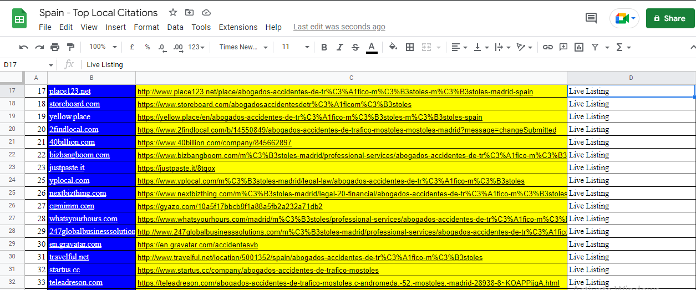Viewport: 696px width, 290px height.
Task: Insert a comment from the toolbar
Action: [563, 47]
